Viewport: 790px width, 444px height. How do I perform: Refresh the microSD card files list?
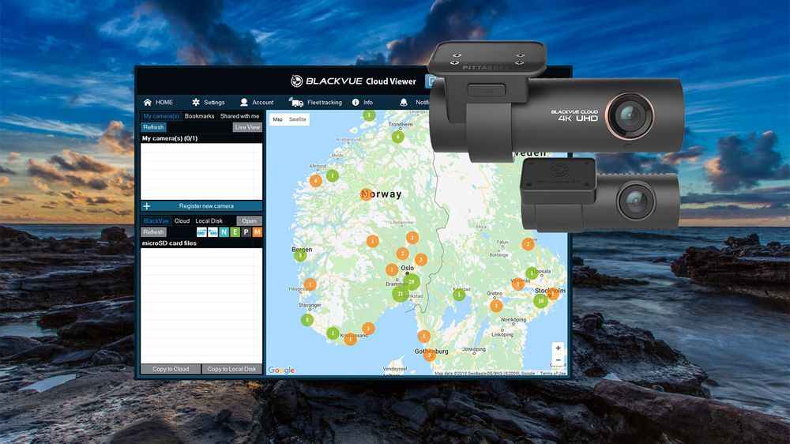(x=153, y=231)
